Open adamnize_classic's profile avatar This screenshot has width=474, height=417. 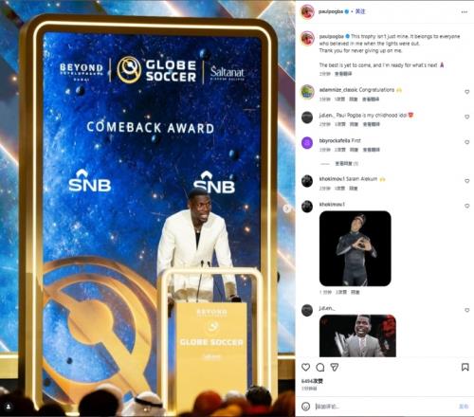(x=307, y=92)
